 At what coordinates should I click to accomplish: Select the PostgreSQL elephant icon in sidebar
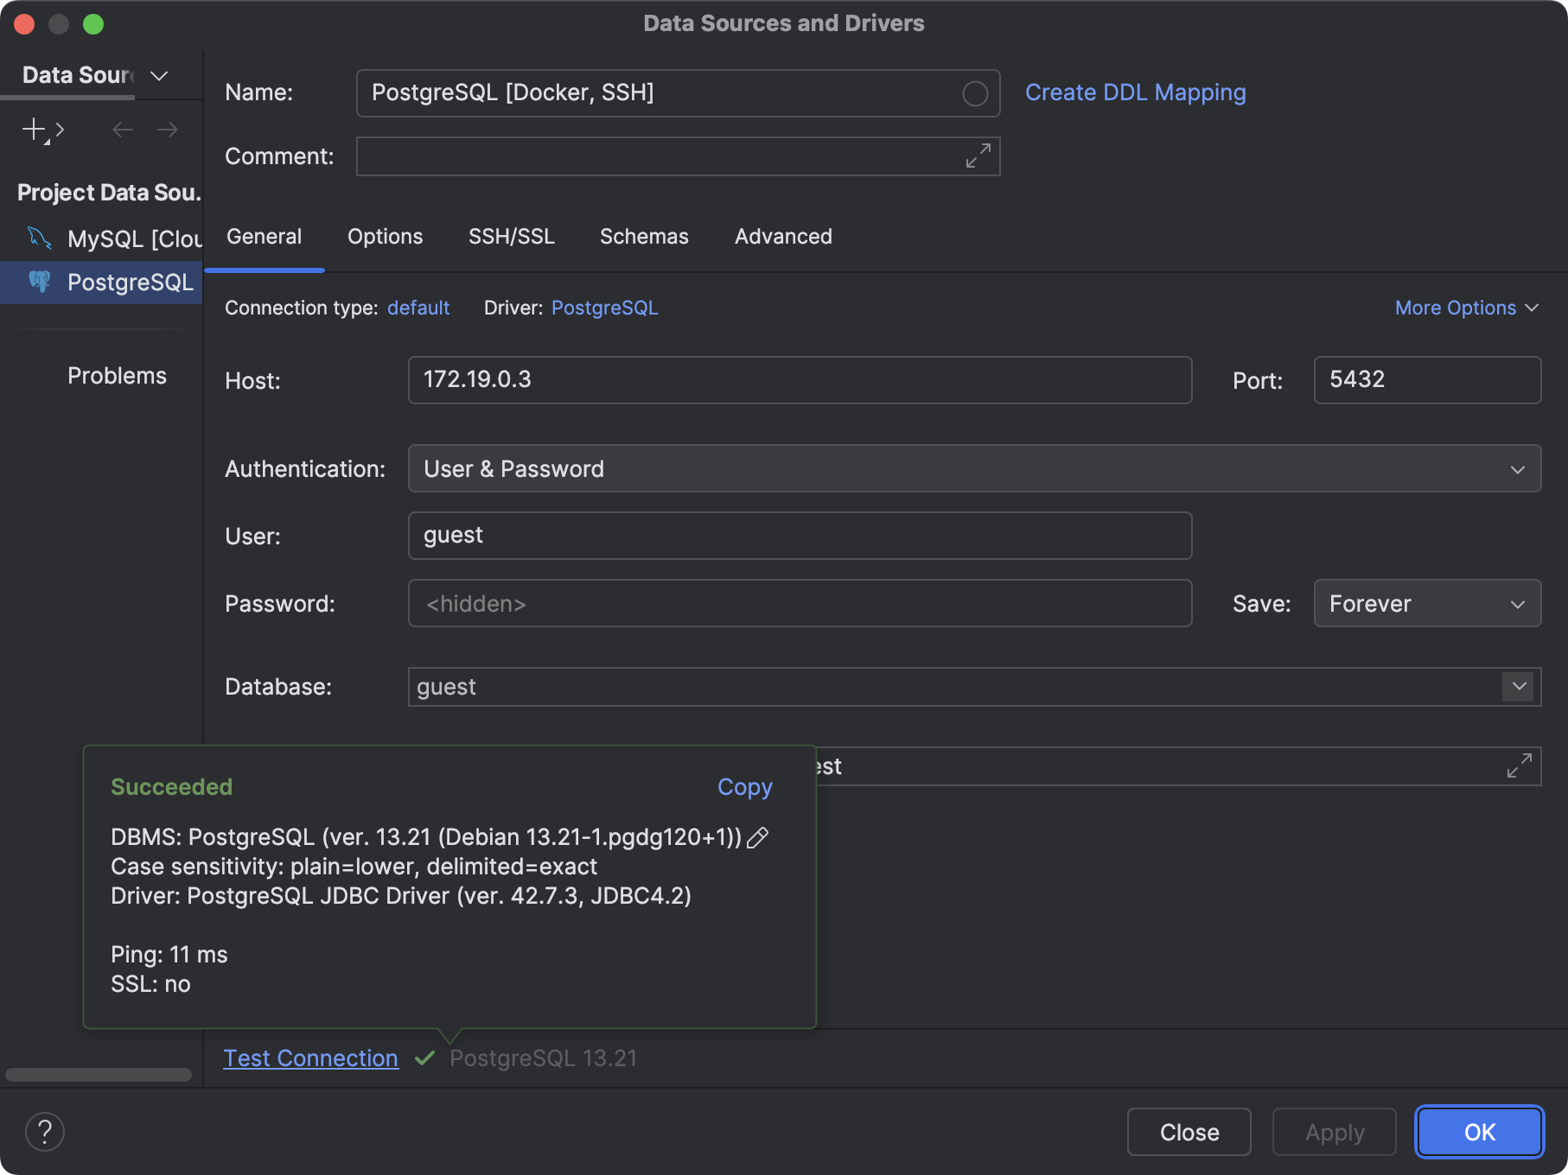tap(40, 282)
